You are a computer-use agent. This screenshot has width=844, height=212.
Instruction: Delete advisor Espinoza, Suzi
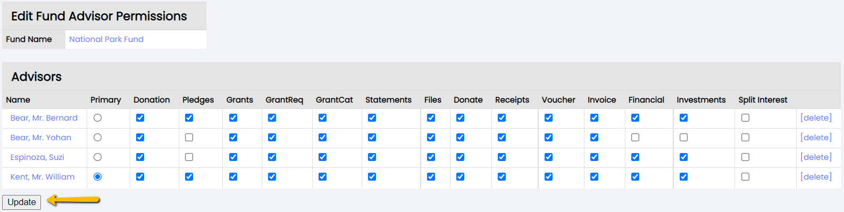[816, 157]
